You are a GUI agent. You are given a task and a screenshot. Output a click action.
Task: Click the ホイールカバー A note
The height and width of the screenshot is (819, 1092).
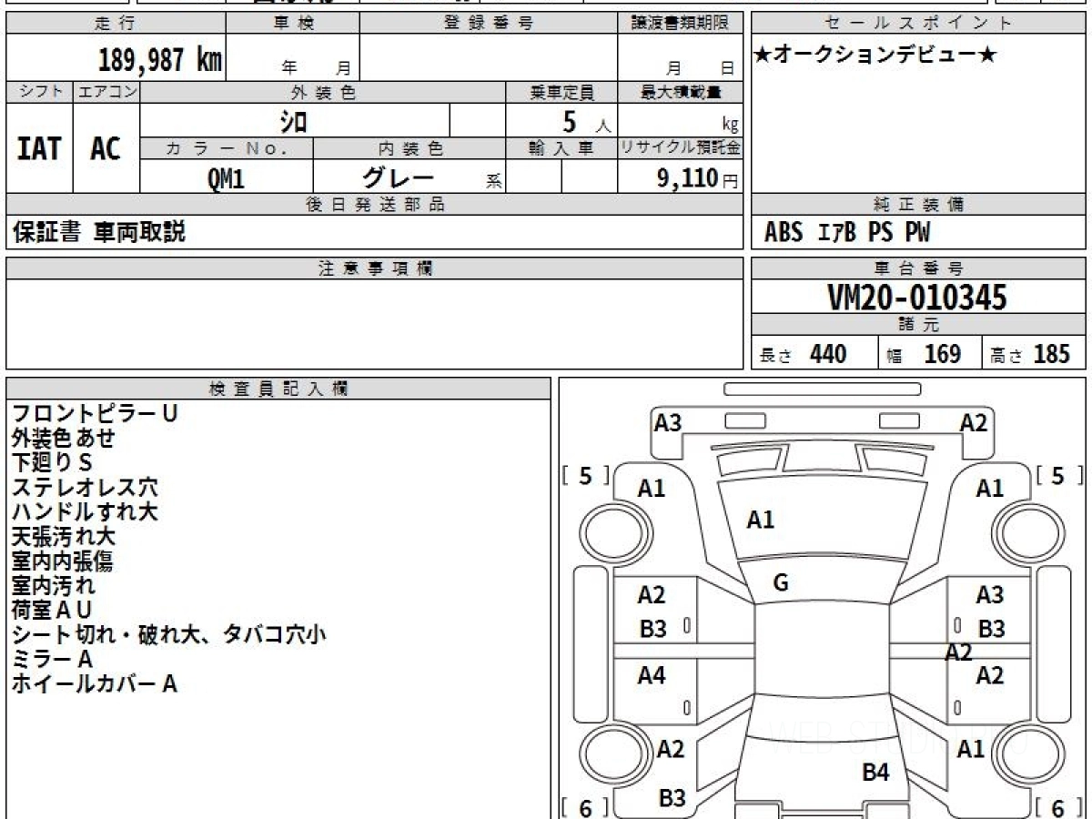click(94, 683)
